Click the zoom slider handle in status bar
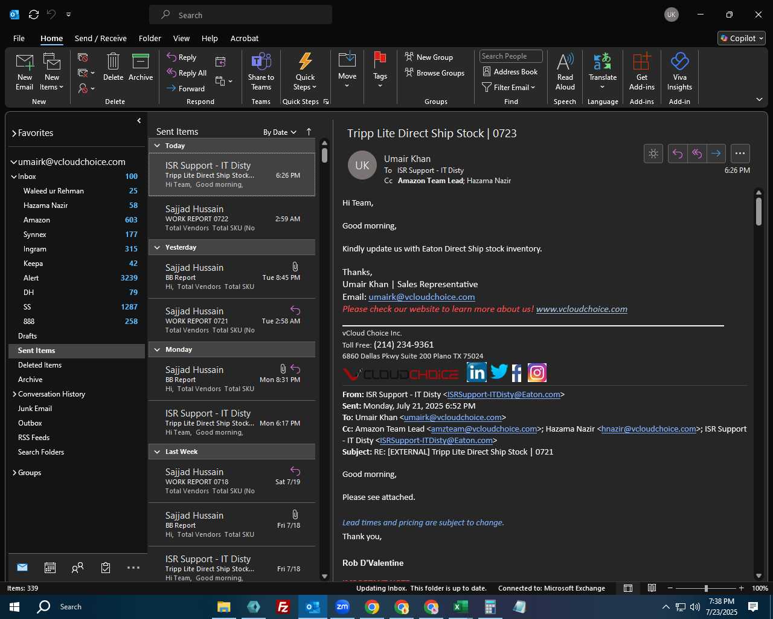The width and height of the screenshot is (773, 619). coord(706,588)
